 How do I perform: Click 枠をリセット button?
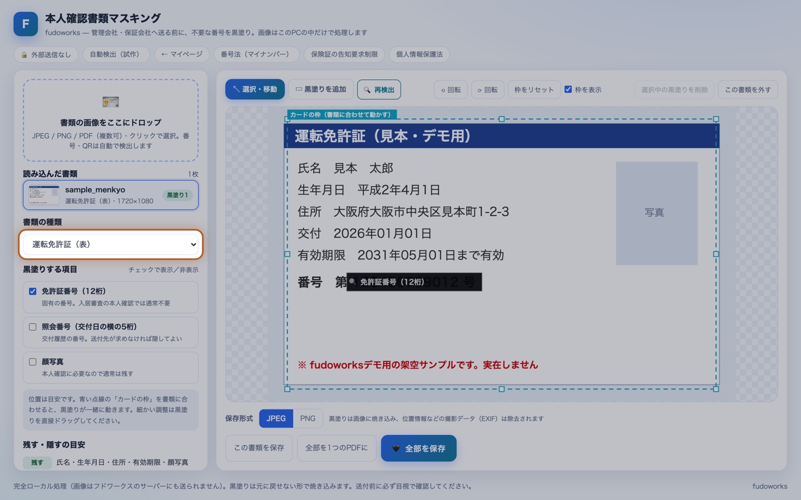pyautogui.click(x=534, y=90)
